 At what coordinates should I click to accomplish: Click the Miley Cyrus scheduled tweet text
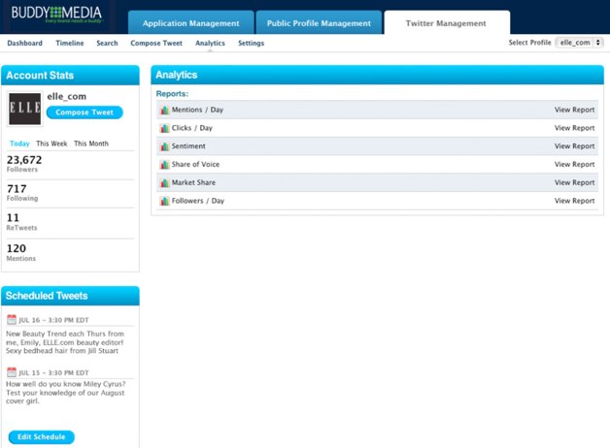click(65, 393)
